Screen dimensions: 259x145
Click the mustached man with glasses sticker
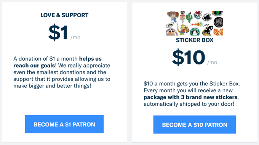pyautogui.click(x=182, y=16)
